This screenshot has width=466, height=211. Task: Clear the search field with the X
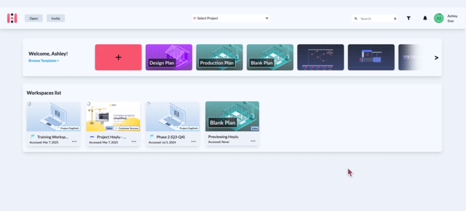point(395,19)
